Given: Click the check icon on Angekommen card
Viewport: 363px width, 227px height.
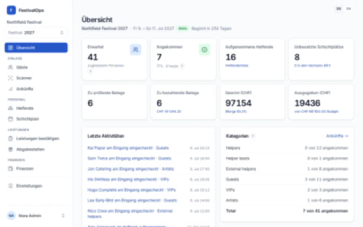Looking at the screenshot, I should (204, 50).
